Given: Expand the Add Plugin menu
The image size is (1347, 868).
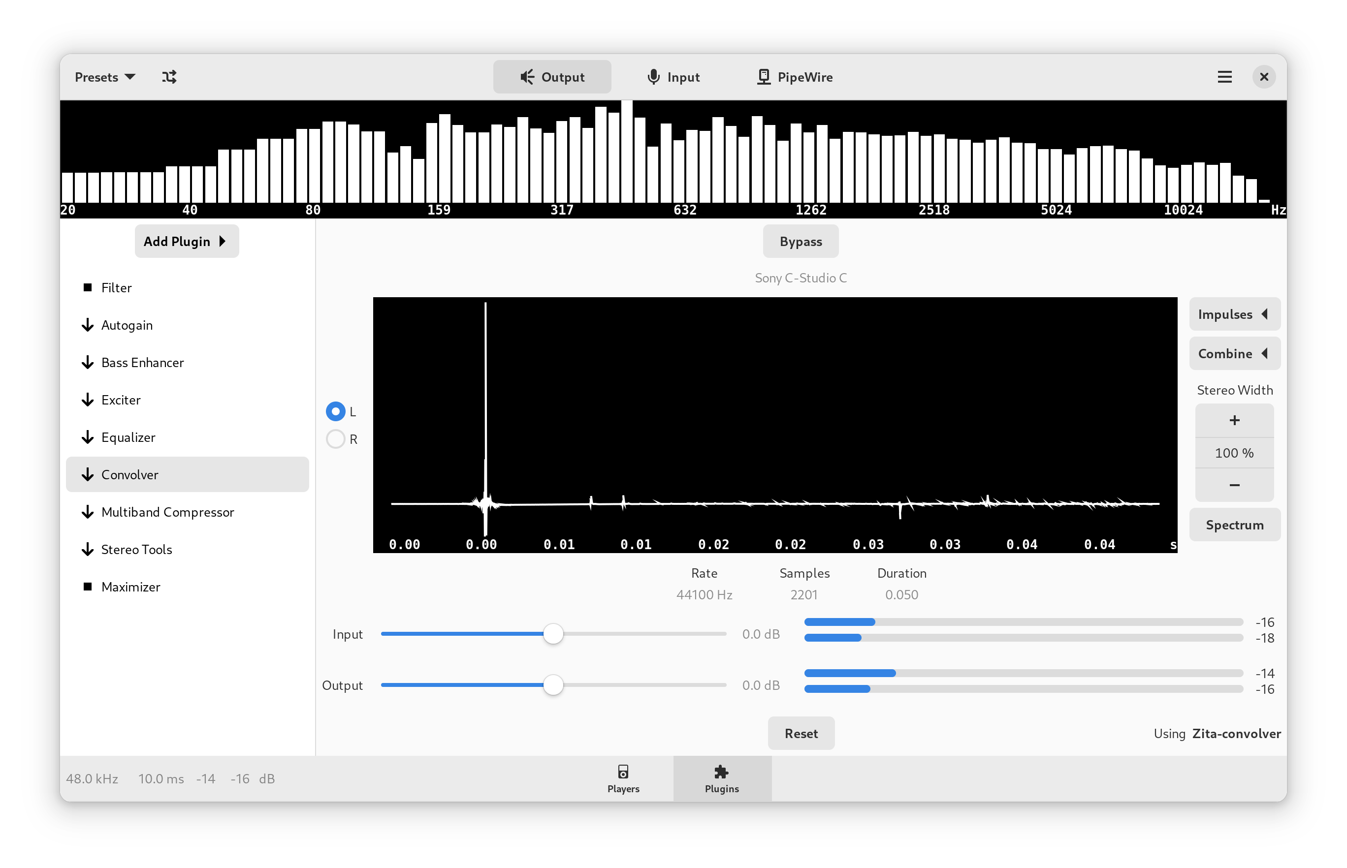Looking at the screenshot, I should pos(186,241).
